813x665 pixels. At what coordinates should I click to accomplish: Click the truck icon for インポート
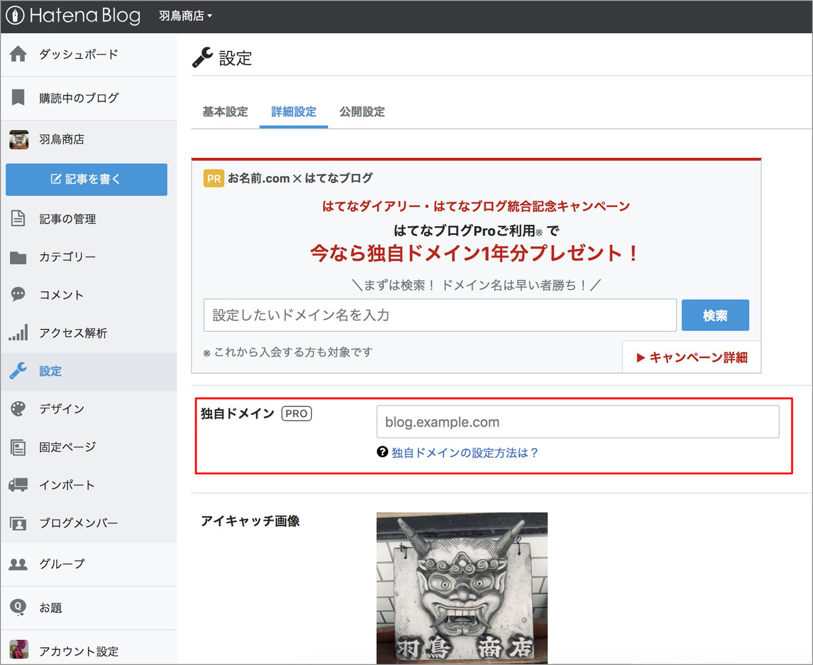18,485
